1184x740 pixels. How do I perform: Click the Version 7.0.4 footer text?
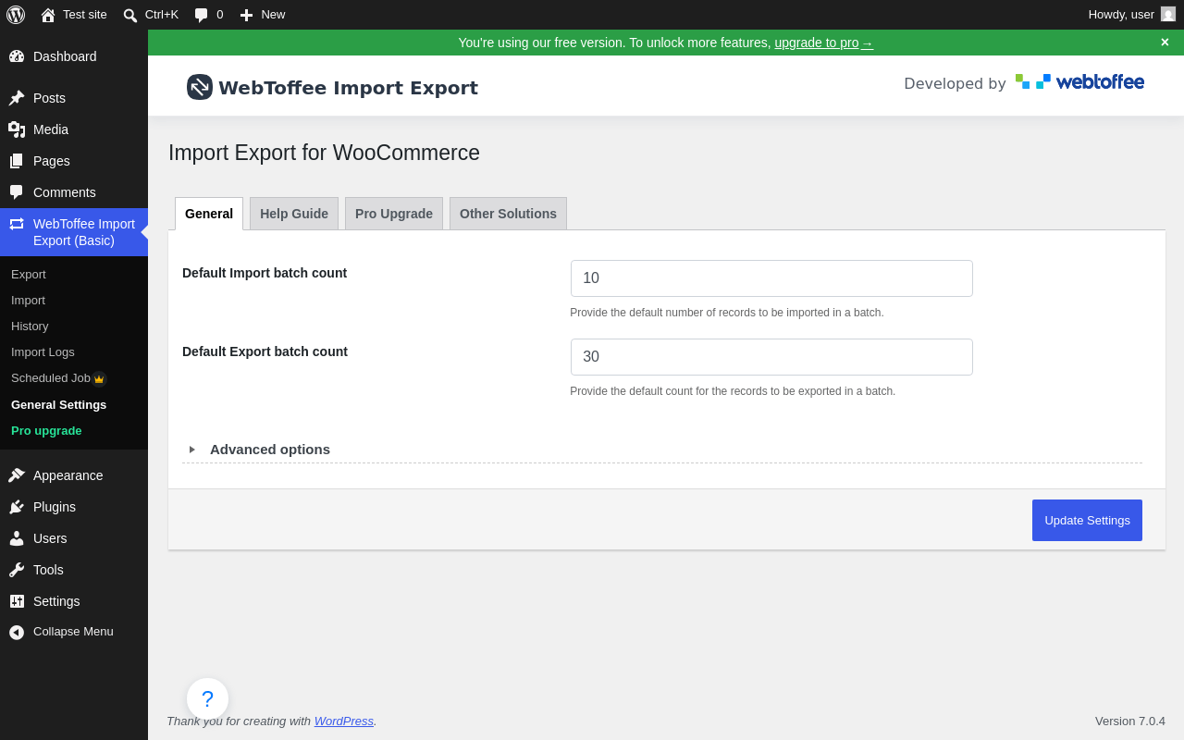pyautogui.click(x=1130, y=721)
